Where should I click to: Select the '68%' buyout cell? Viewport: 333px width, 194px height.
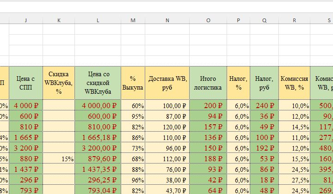133,158
